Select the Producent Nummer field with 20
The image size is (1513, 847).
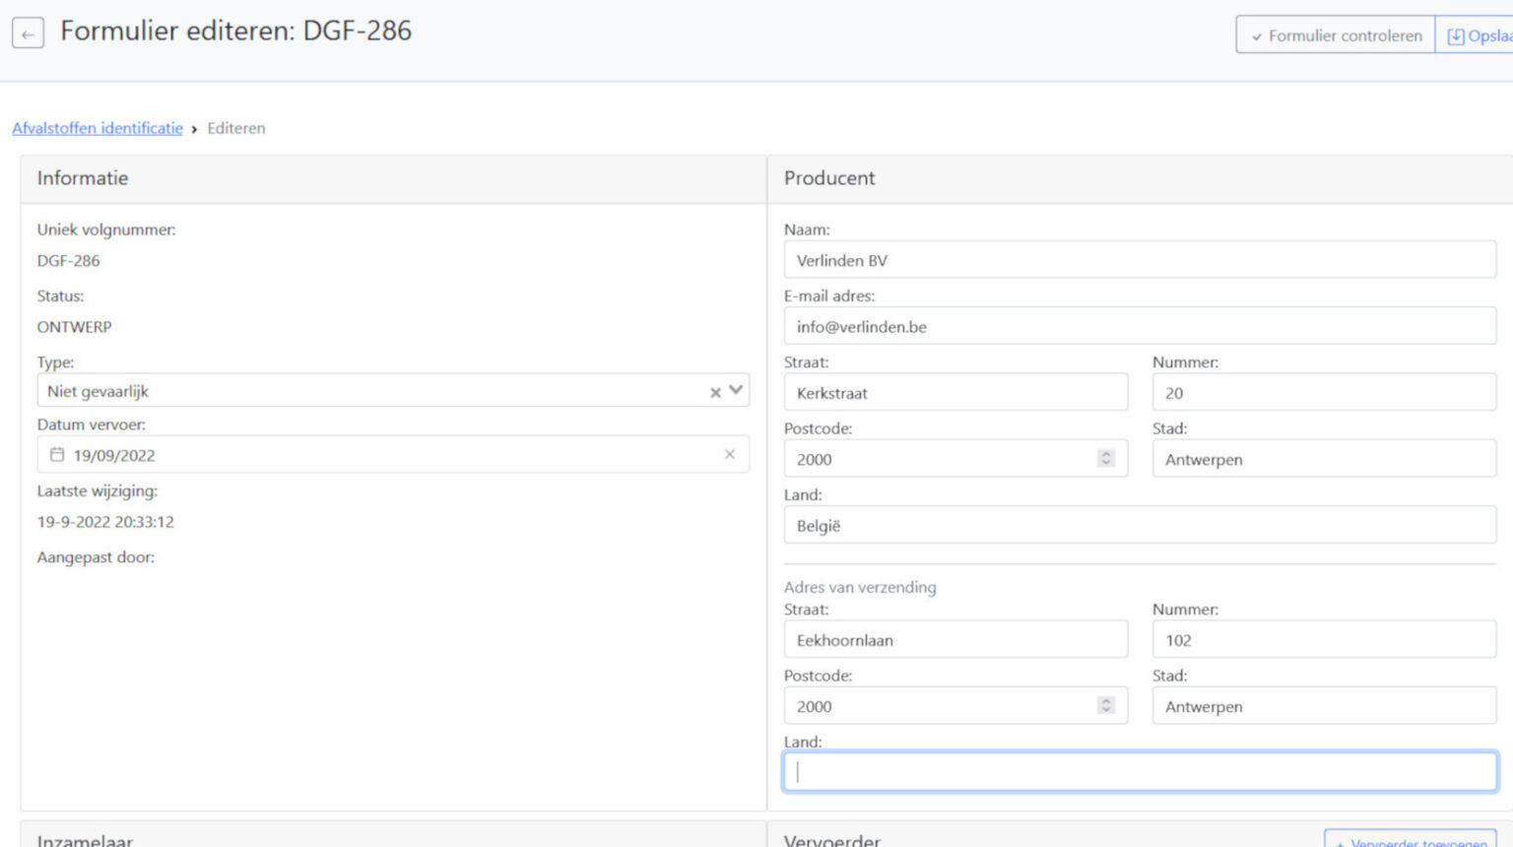(x=1323, y=393)
